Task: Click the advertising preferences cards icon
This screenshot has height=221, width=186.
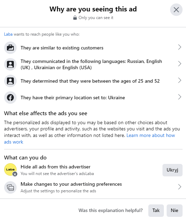Action: (x=10, y=187)
